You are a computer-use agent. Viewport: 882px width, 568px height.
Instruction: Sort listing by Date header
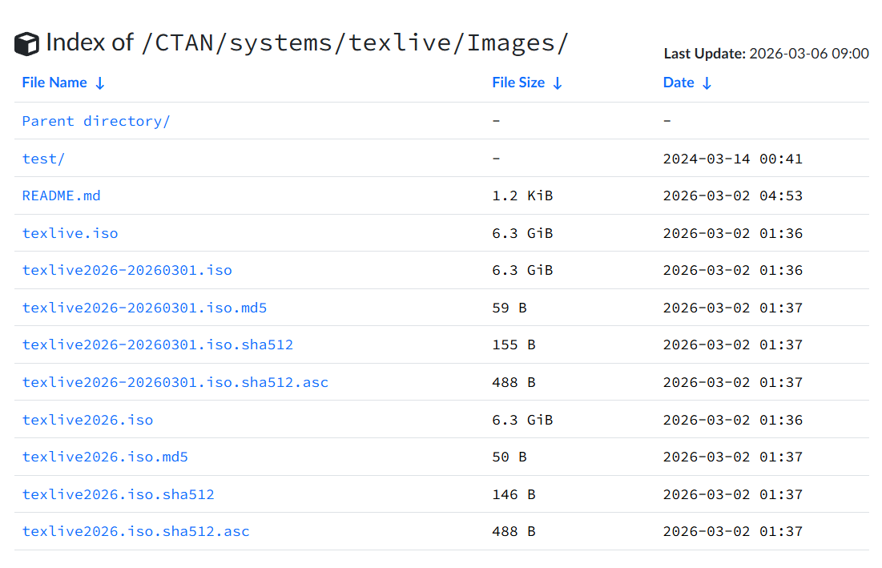(679, 83)
